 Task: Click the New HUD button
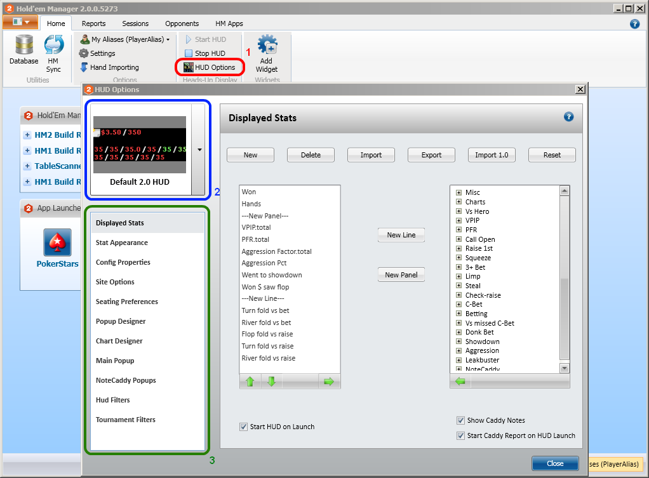(250, 155)
